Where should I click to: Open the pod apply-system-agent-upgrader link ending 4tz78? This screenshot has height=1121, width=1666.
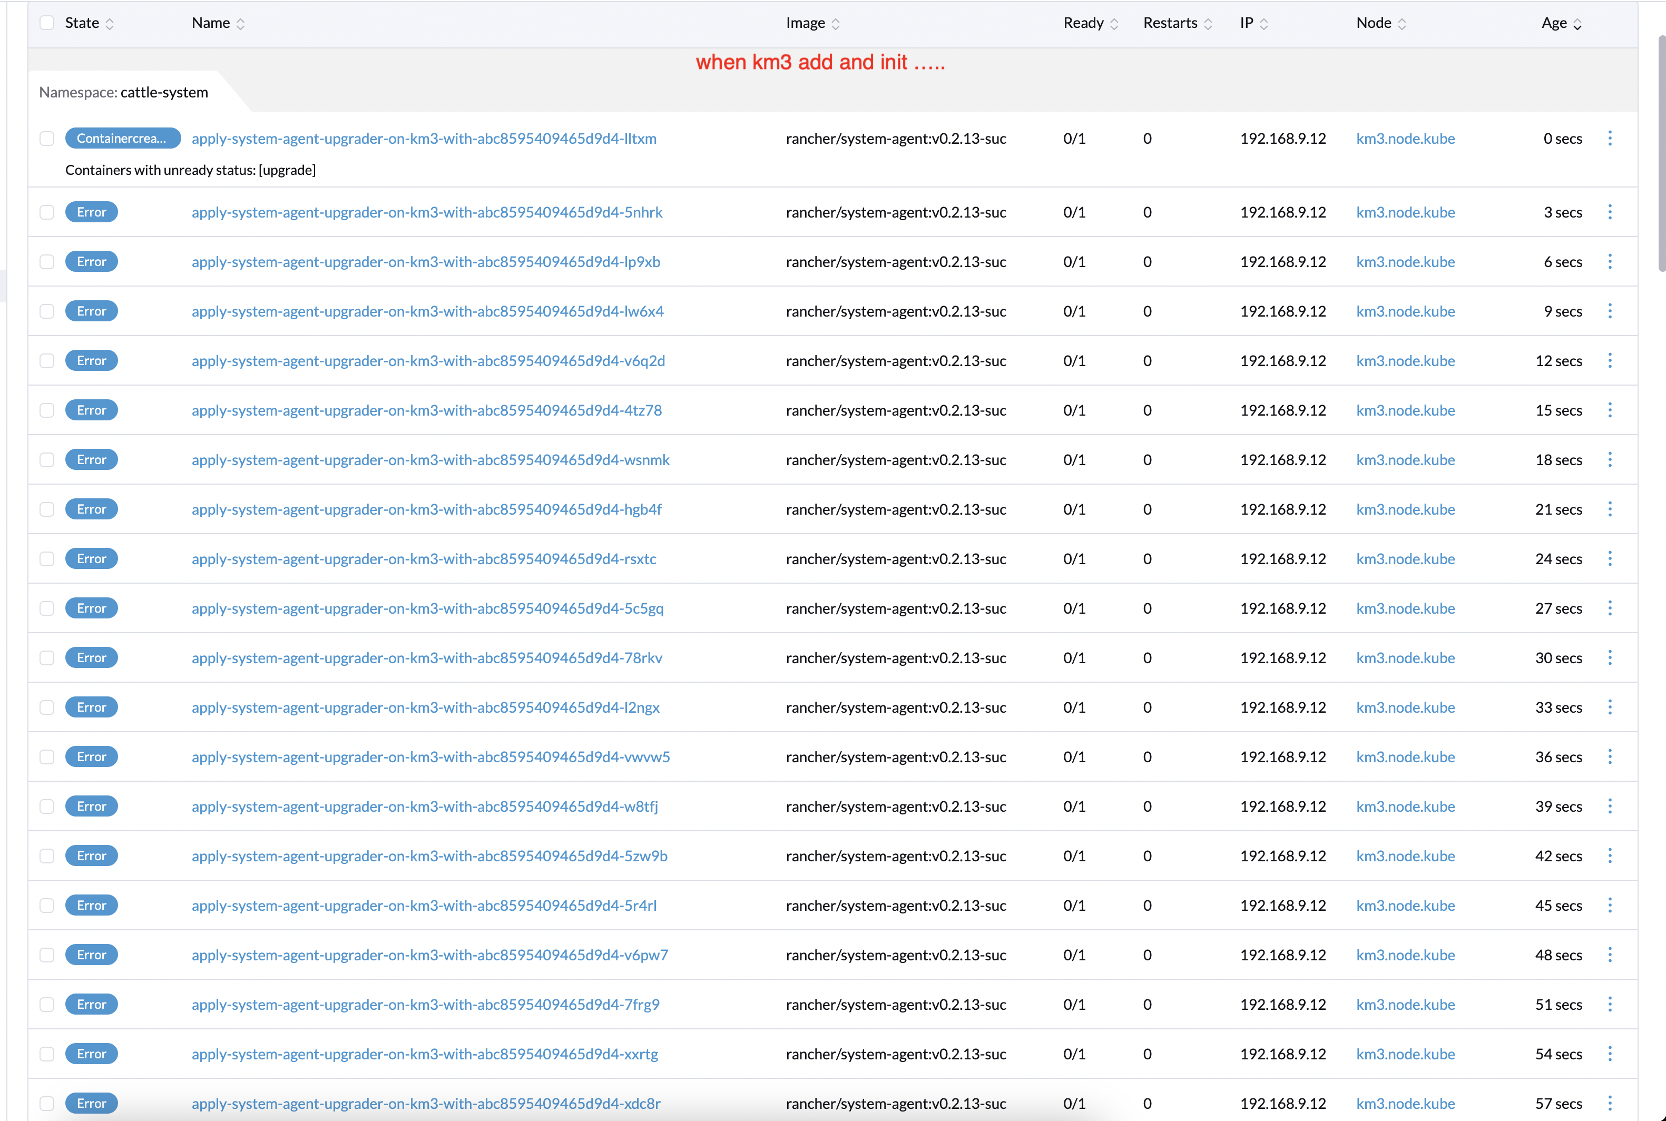coord(426,410)
